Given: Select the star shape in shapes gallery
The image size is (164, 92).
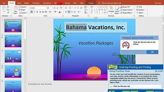Looking at the screenshot, I should [105, 12].
